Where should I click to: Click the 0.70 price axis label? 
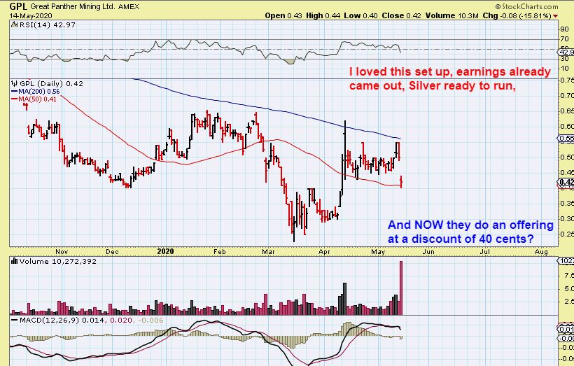567,96
